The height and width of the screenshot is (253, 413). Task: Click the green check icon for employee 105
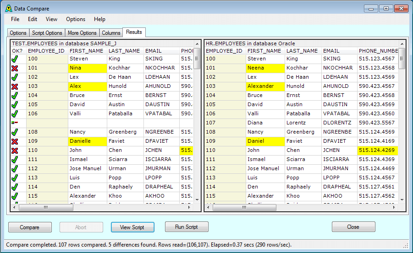pos(15,105)
